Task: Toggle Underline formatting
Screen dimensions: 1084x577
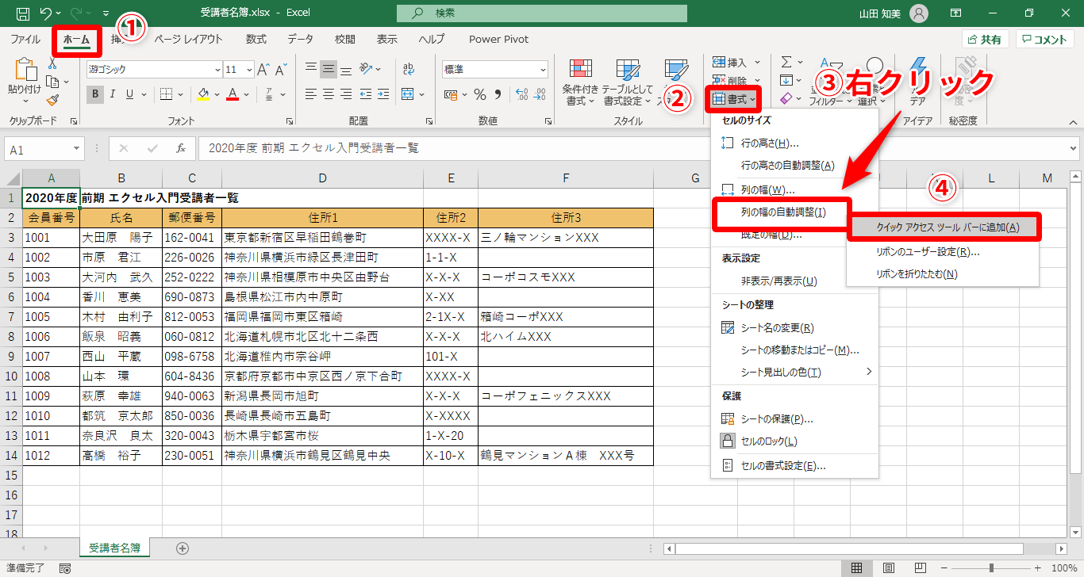Action: 131,94
